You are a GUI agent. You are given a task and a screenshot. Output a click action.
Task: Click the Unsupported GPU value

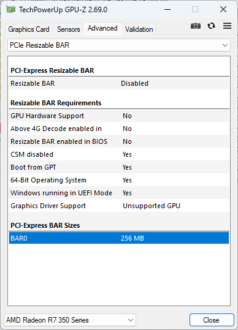[152, 206]
